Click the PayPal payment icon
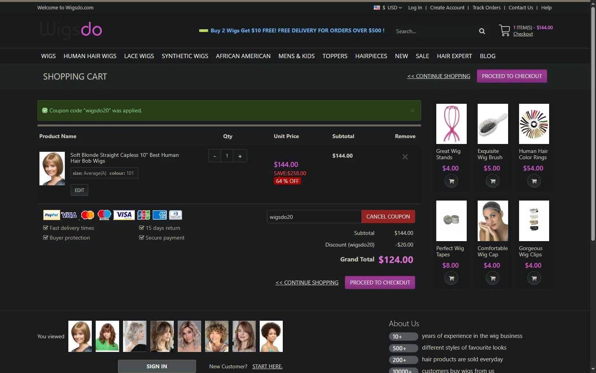This screenshot has height=373, width=596. [52, 215]
